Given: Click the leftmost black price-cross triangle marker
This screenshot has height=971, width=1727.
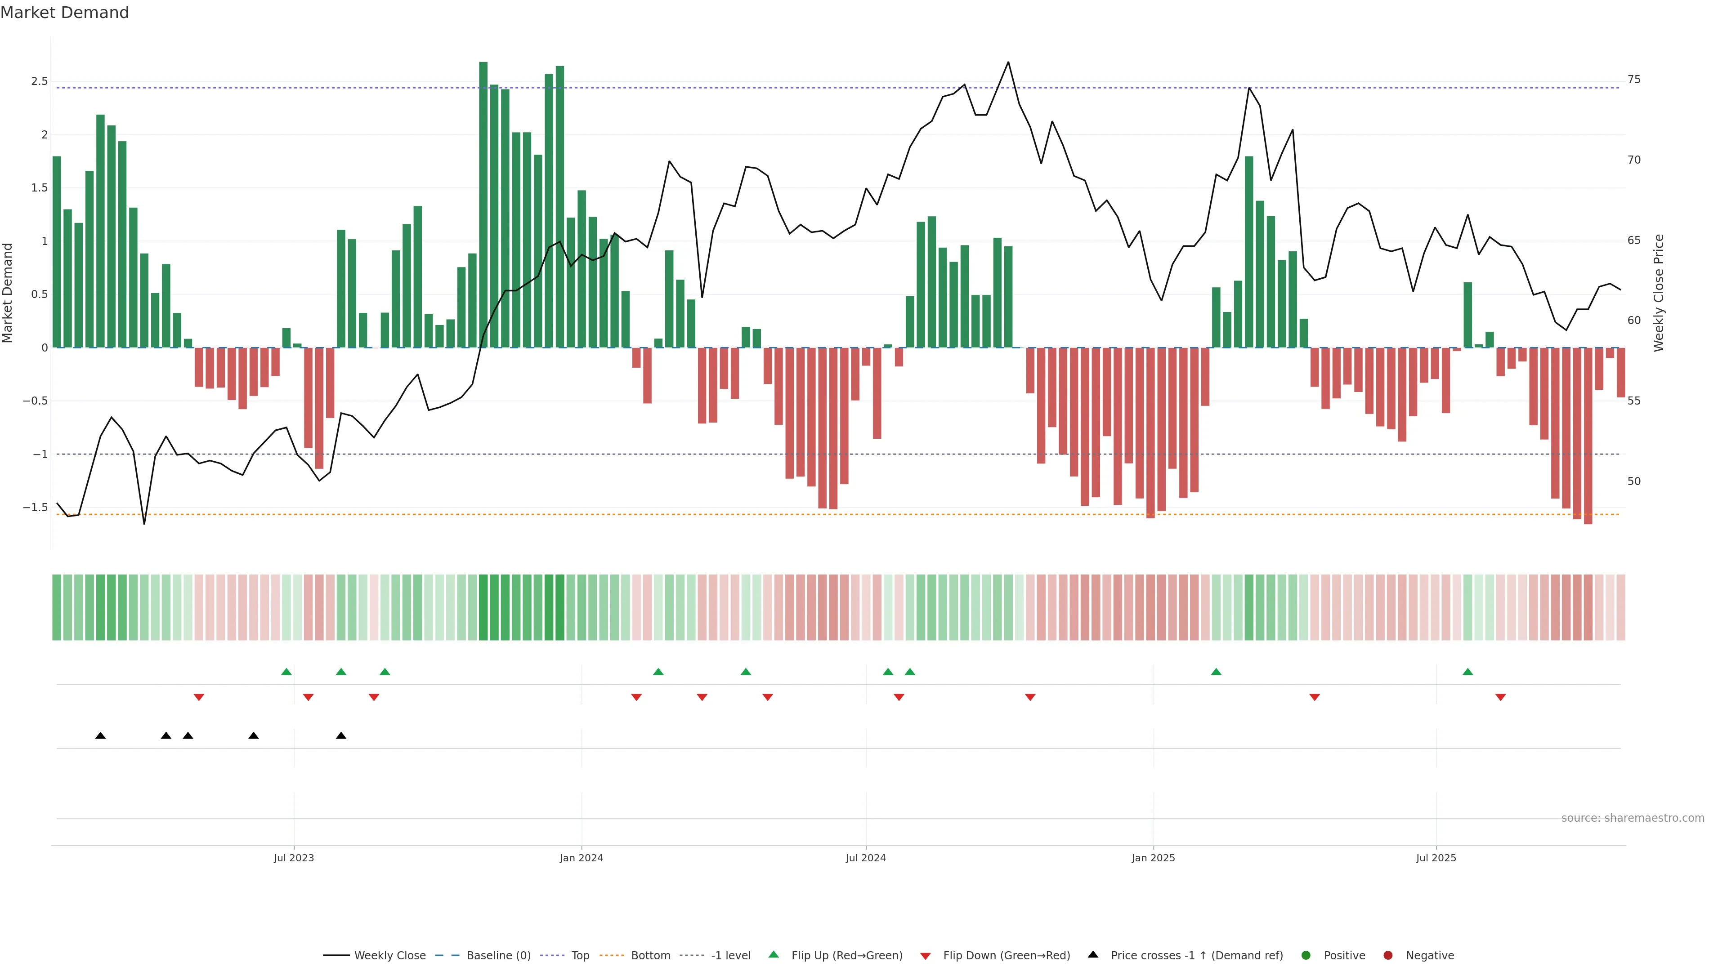Looking at the screenshot, I should [x=101, y=736].
